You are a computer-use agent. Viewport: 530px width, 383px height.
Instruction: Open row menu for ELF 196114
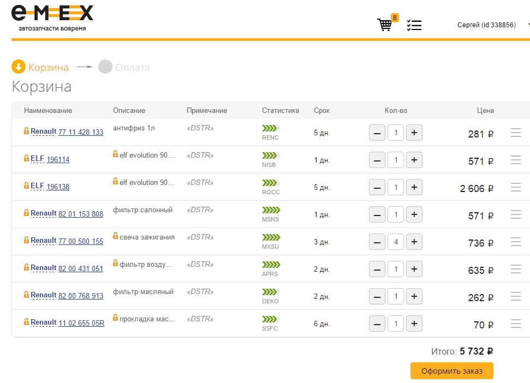[x=515, y=160]
